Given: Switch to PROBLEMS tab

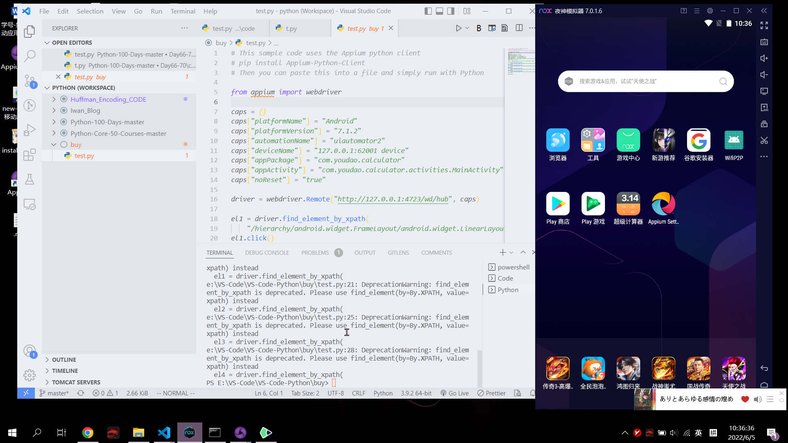Looking at the screenshot, I should (315, 253).
